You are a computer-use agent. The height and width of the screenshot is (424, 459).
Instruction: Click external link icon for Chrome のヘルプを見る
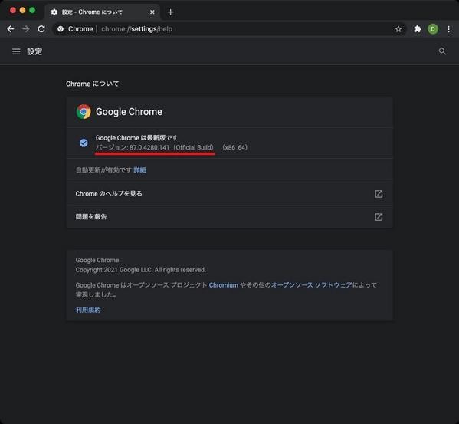[379, 194]
